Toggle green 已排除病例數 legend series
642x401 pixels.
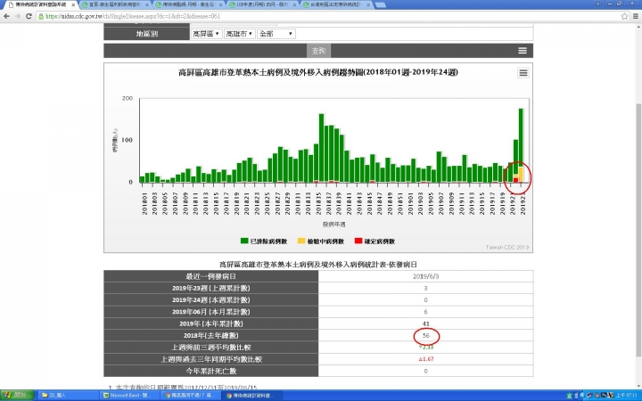coord(264,241)
